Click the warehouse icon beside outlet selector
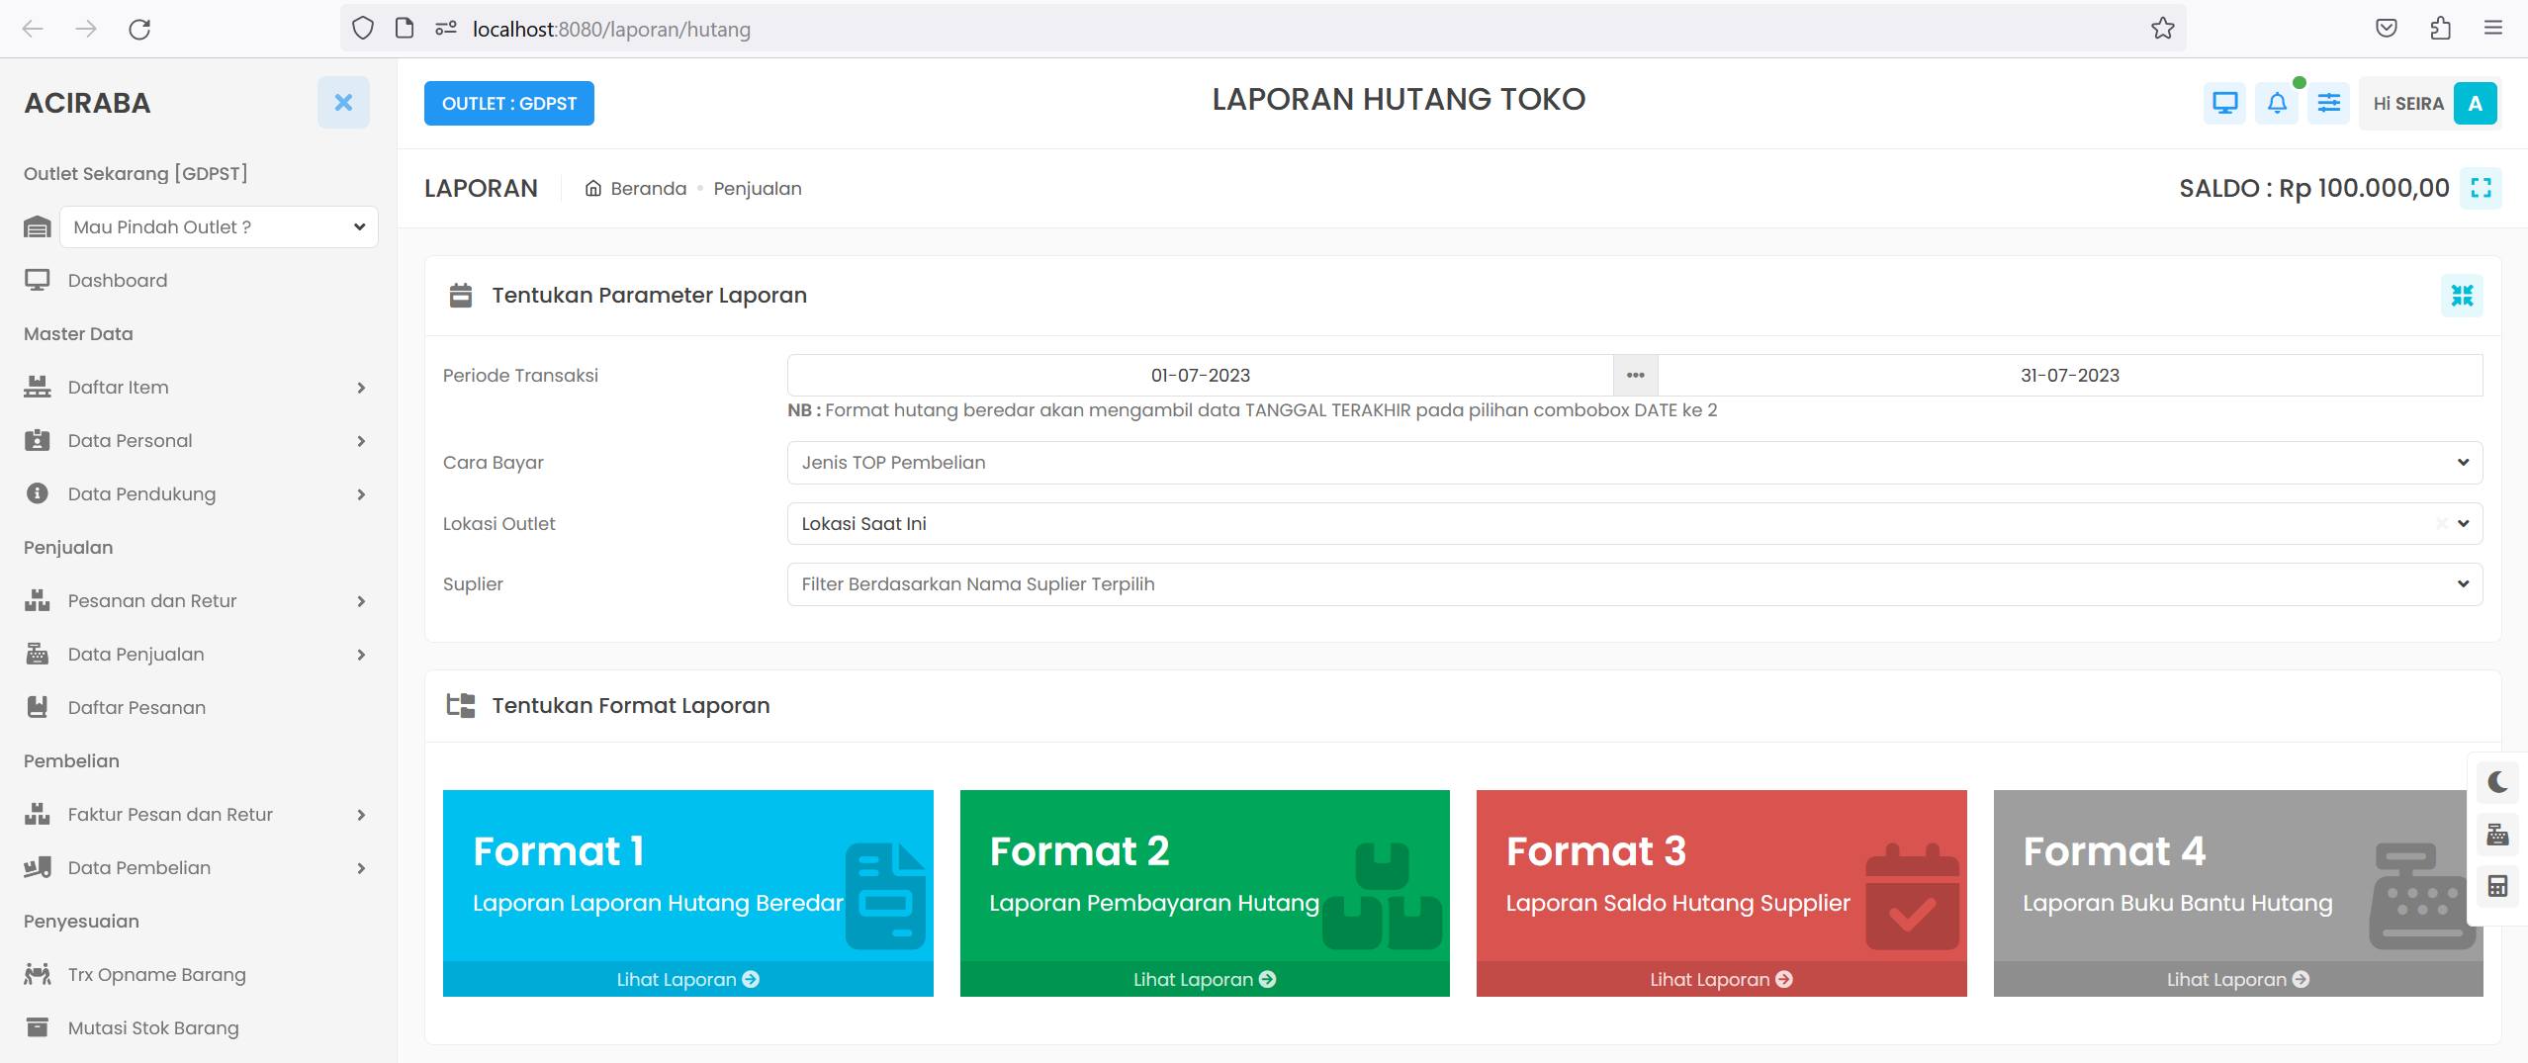The width and height of the screenshot is (2528, 1063). coord(37,226)
